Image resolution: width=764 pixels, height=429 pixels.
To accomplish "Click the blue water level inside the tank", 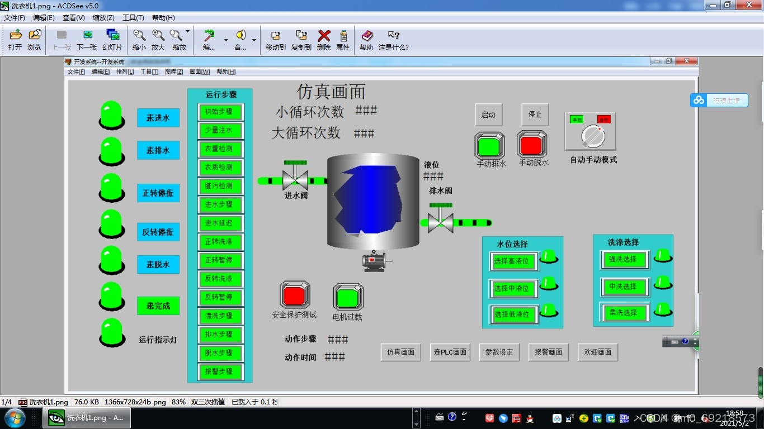I will click(x=368, y=198).
